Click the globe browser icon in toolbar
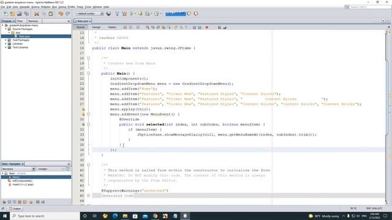 coord(108,13)
